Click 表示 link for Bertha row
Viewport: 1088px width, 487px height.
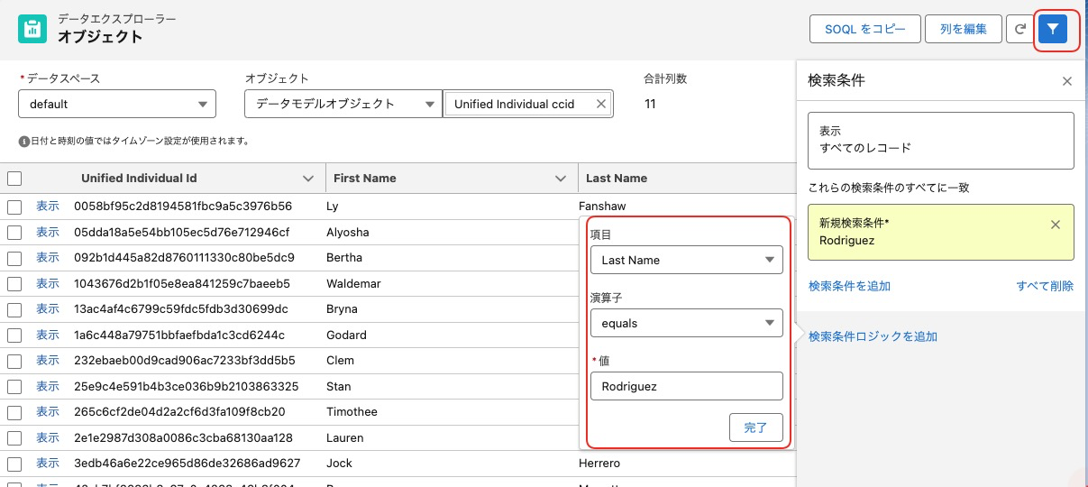48,257
